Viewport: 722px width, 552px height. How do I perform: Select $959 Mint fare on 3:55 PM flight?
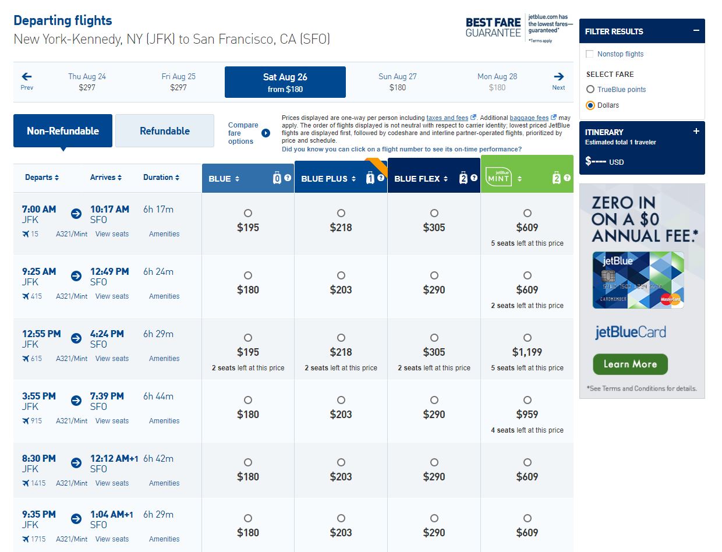528,400
